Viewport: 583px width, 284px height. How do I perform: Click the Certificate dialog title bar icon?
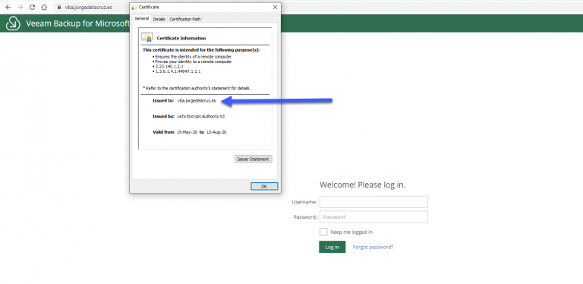134,8
